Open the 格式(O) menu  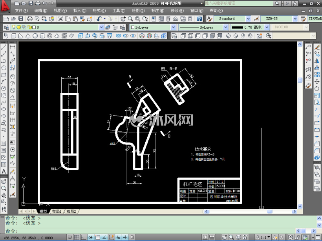(x=99, y=11)
